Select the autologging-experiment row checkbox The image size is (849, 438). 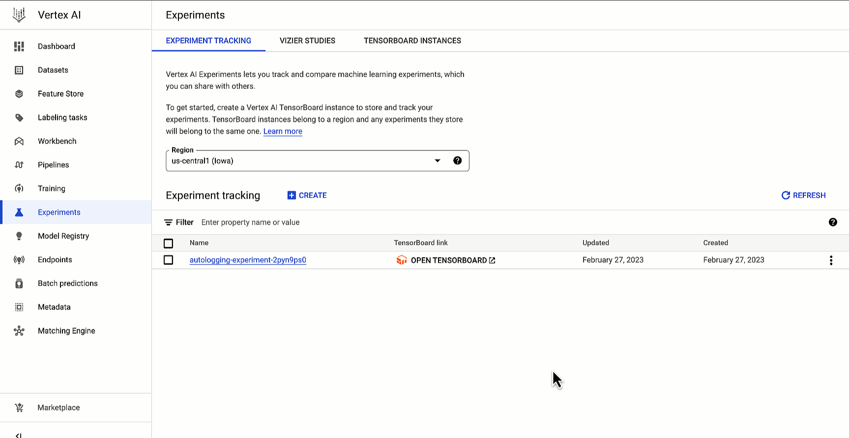tap(169, 260)
